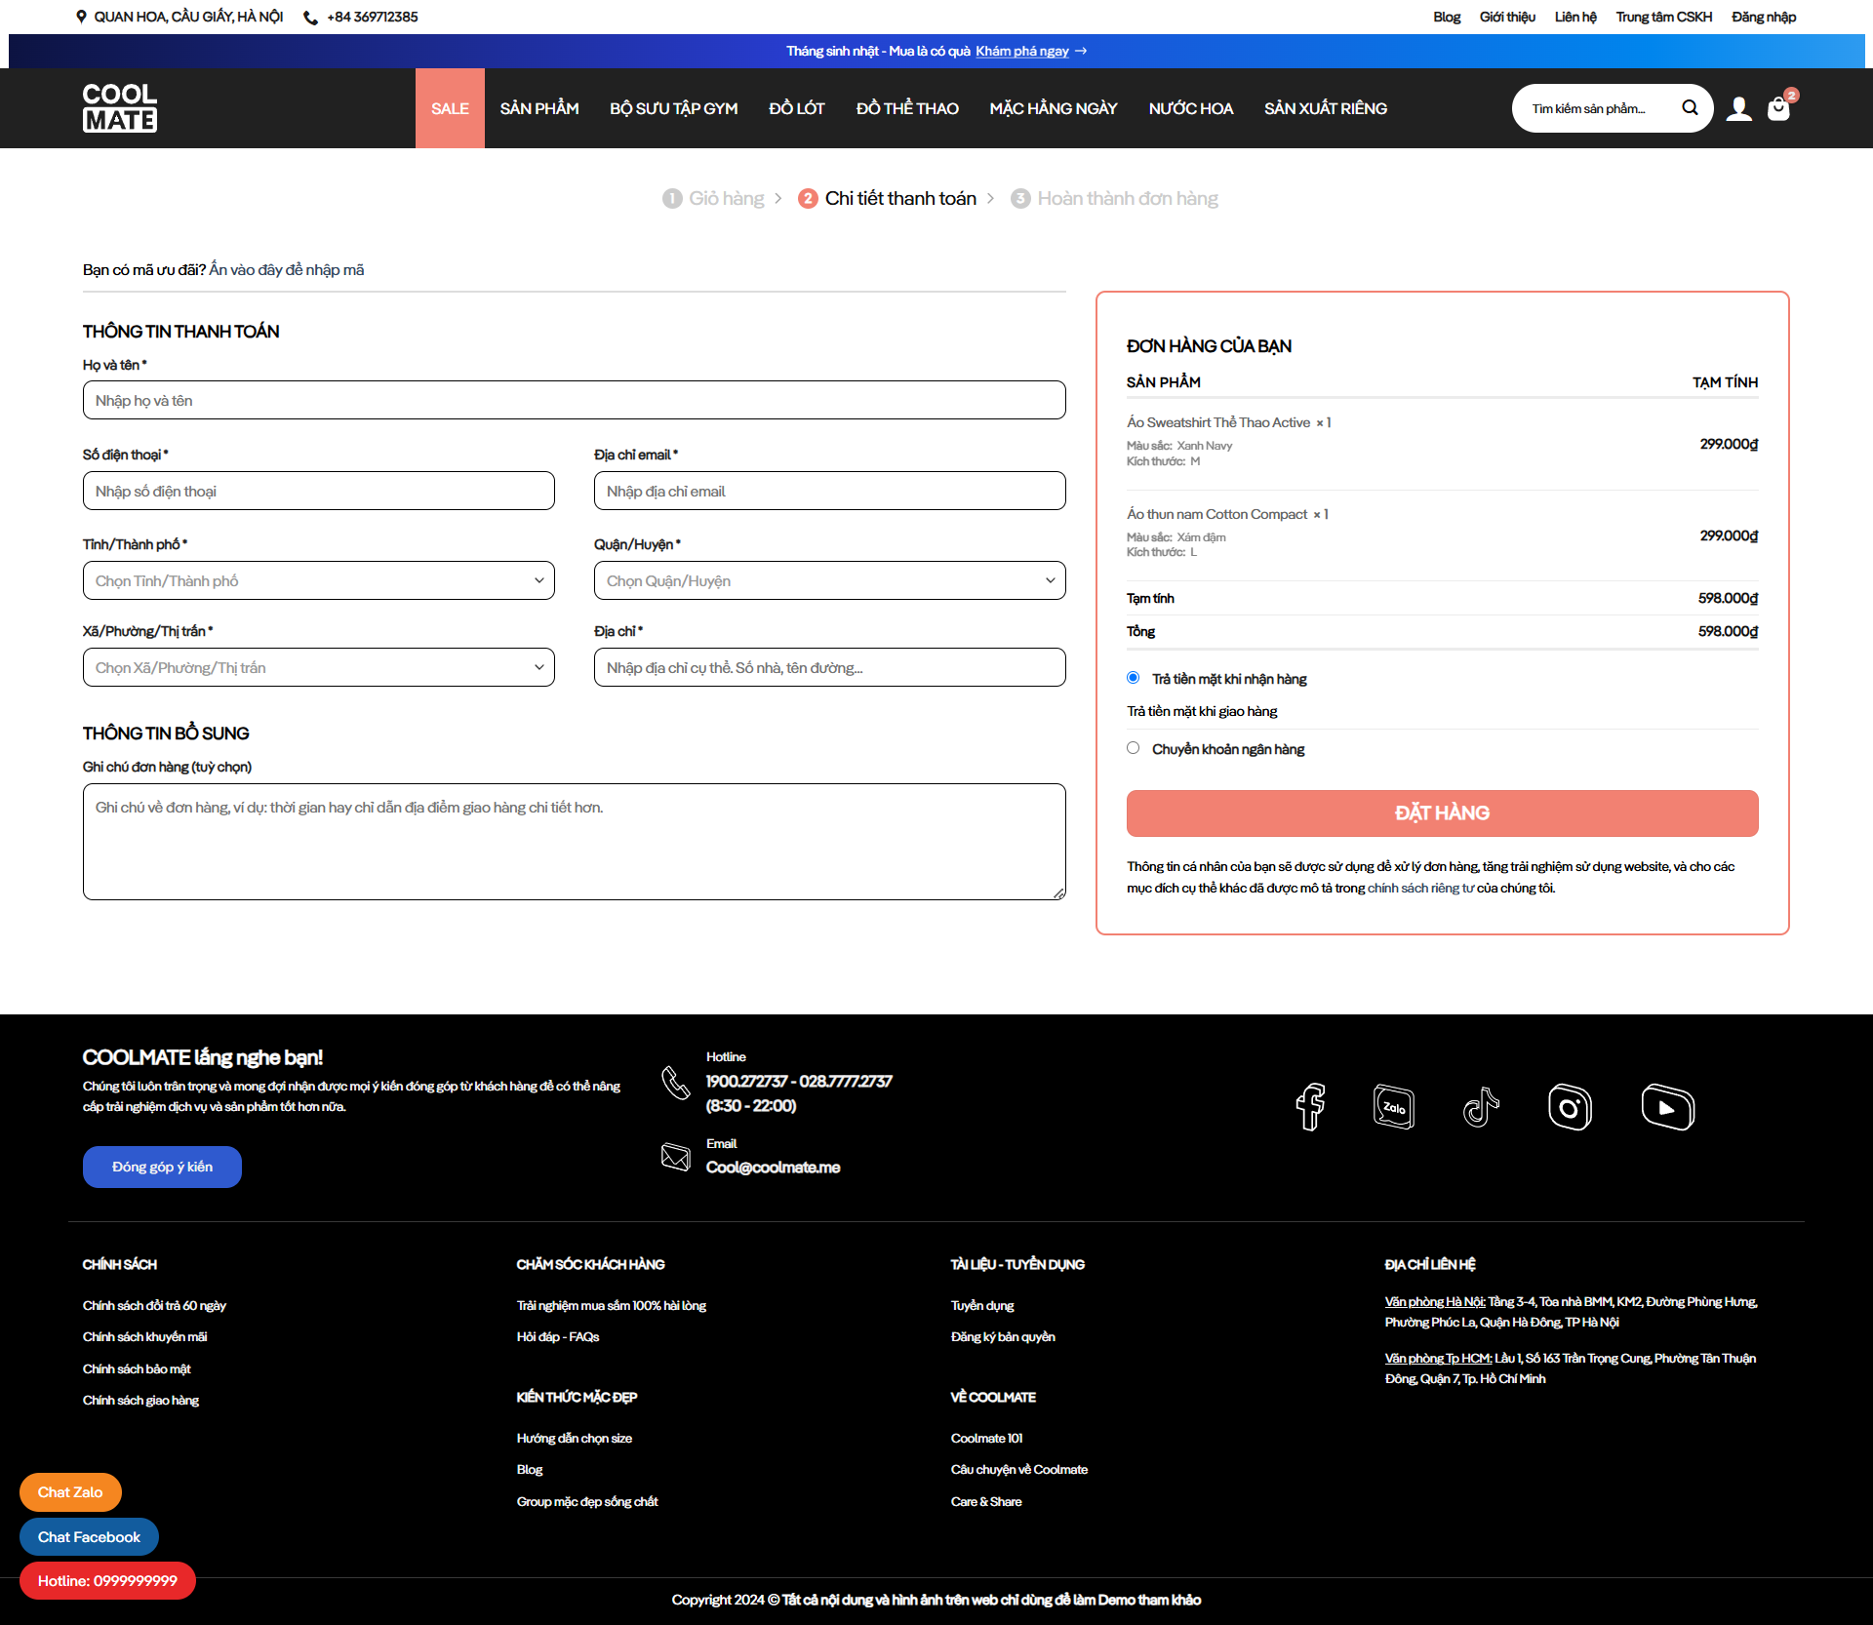This screenshot has height=1625, width=1873.
Task: Open the user account icon
Action: [1738, 108]
